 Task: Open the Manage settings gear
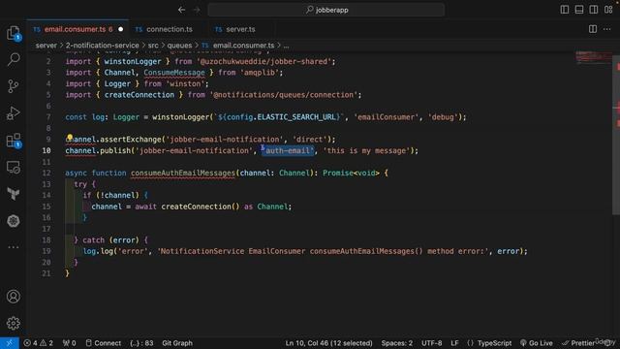14,323
